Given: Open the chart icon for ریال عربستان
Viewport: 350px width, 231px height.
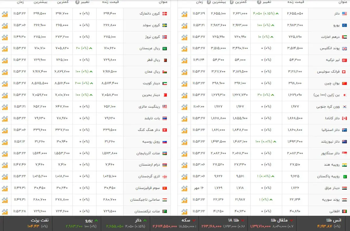Looking at the screenshot, I should coord(5,49).
